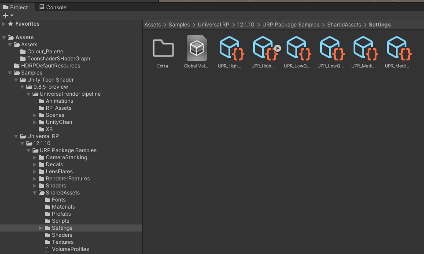Image resolution: width=424 pixels, height=254 pixels.
Task: Select the UnityChan folder
Action: coord(55,122)
